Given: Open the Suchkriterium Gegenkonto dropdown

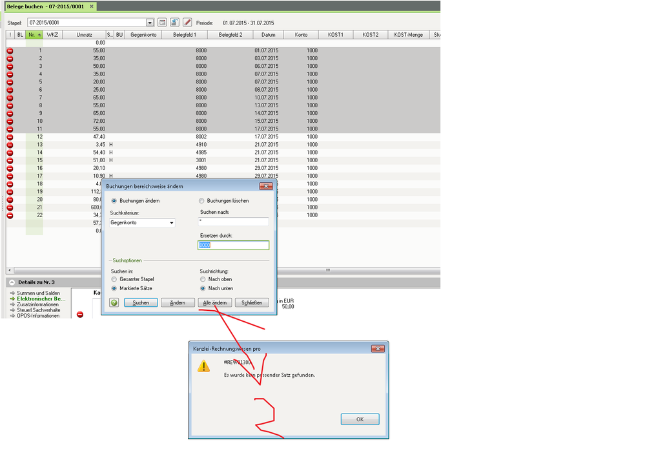Looking at the screenshot, I should click(171, 223).
